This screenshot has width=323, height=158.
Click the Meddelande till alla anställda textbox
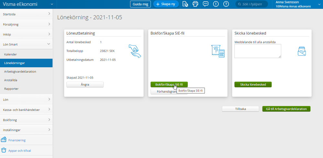coord(258,51)
